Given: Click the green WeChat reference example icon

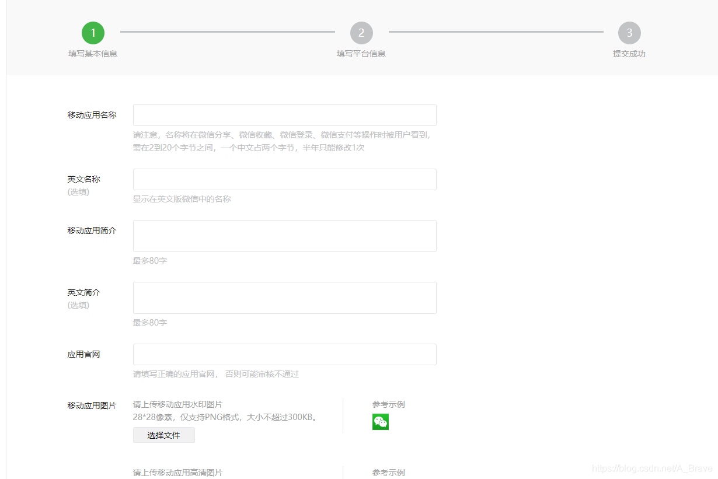Looking at the screenshot, I should 381,422.
